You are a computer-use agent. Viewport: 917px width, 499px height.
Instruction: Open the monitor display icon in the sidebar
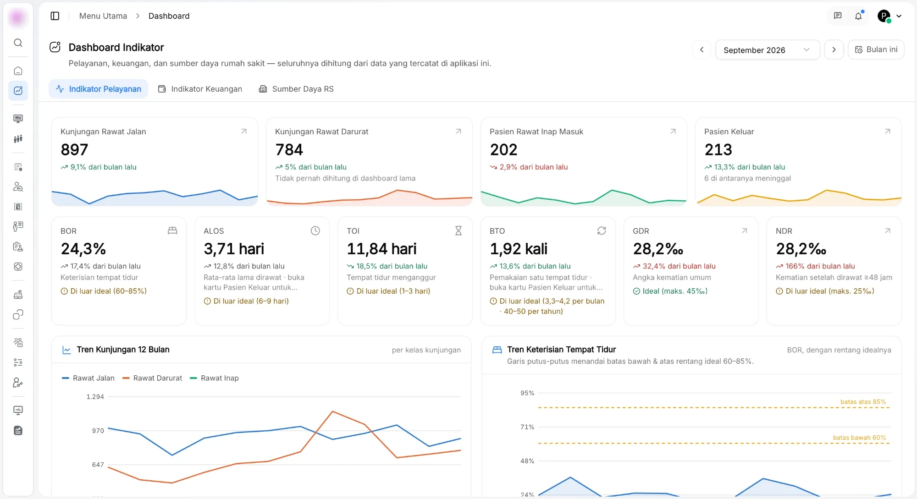(x=18, y=119)
